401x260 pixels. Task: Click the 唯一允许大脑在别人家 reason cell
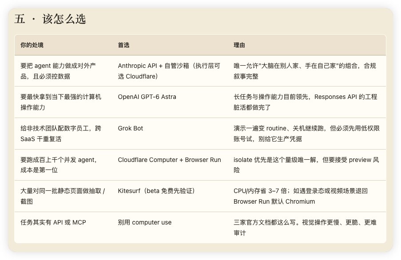click(x=305, y=71)
